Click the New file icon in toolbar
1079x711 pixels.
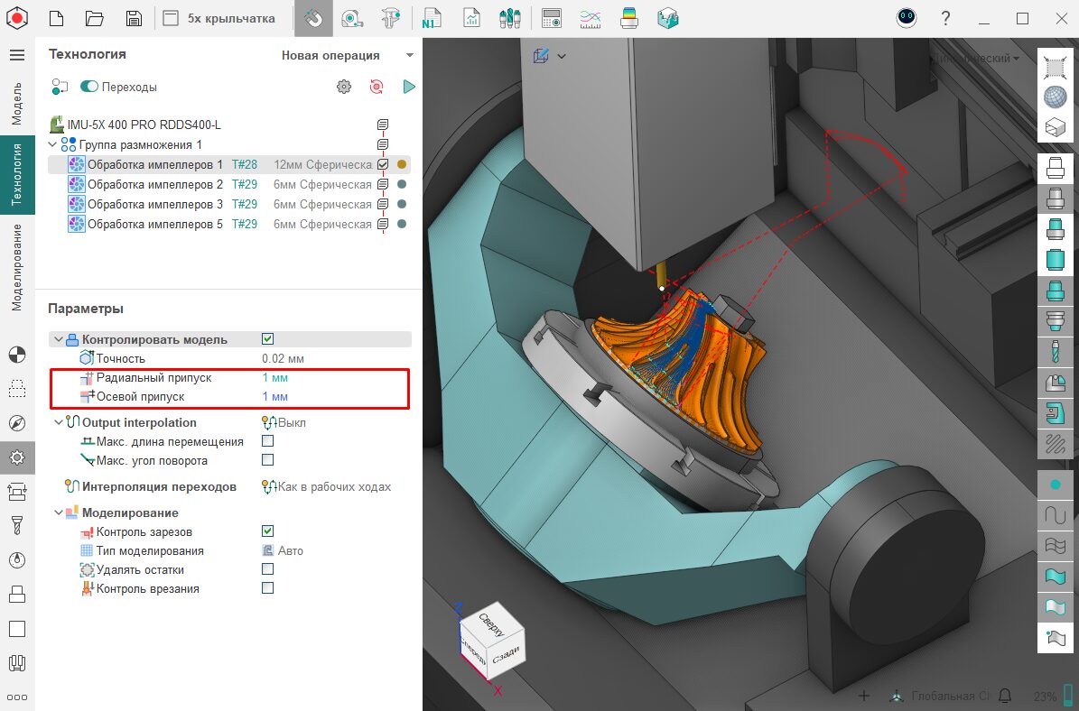point(56,18)
